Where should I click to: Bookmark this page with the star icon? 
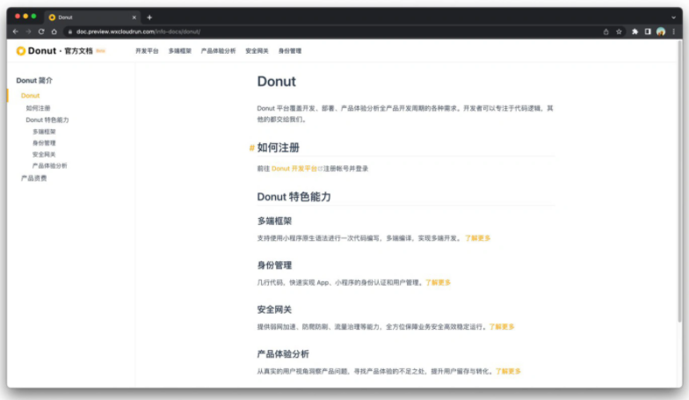(619, 32)
